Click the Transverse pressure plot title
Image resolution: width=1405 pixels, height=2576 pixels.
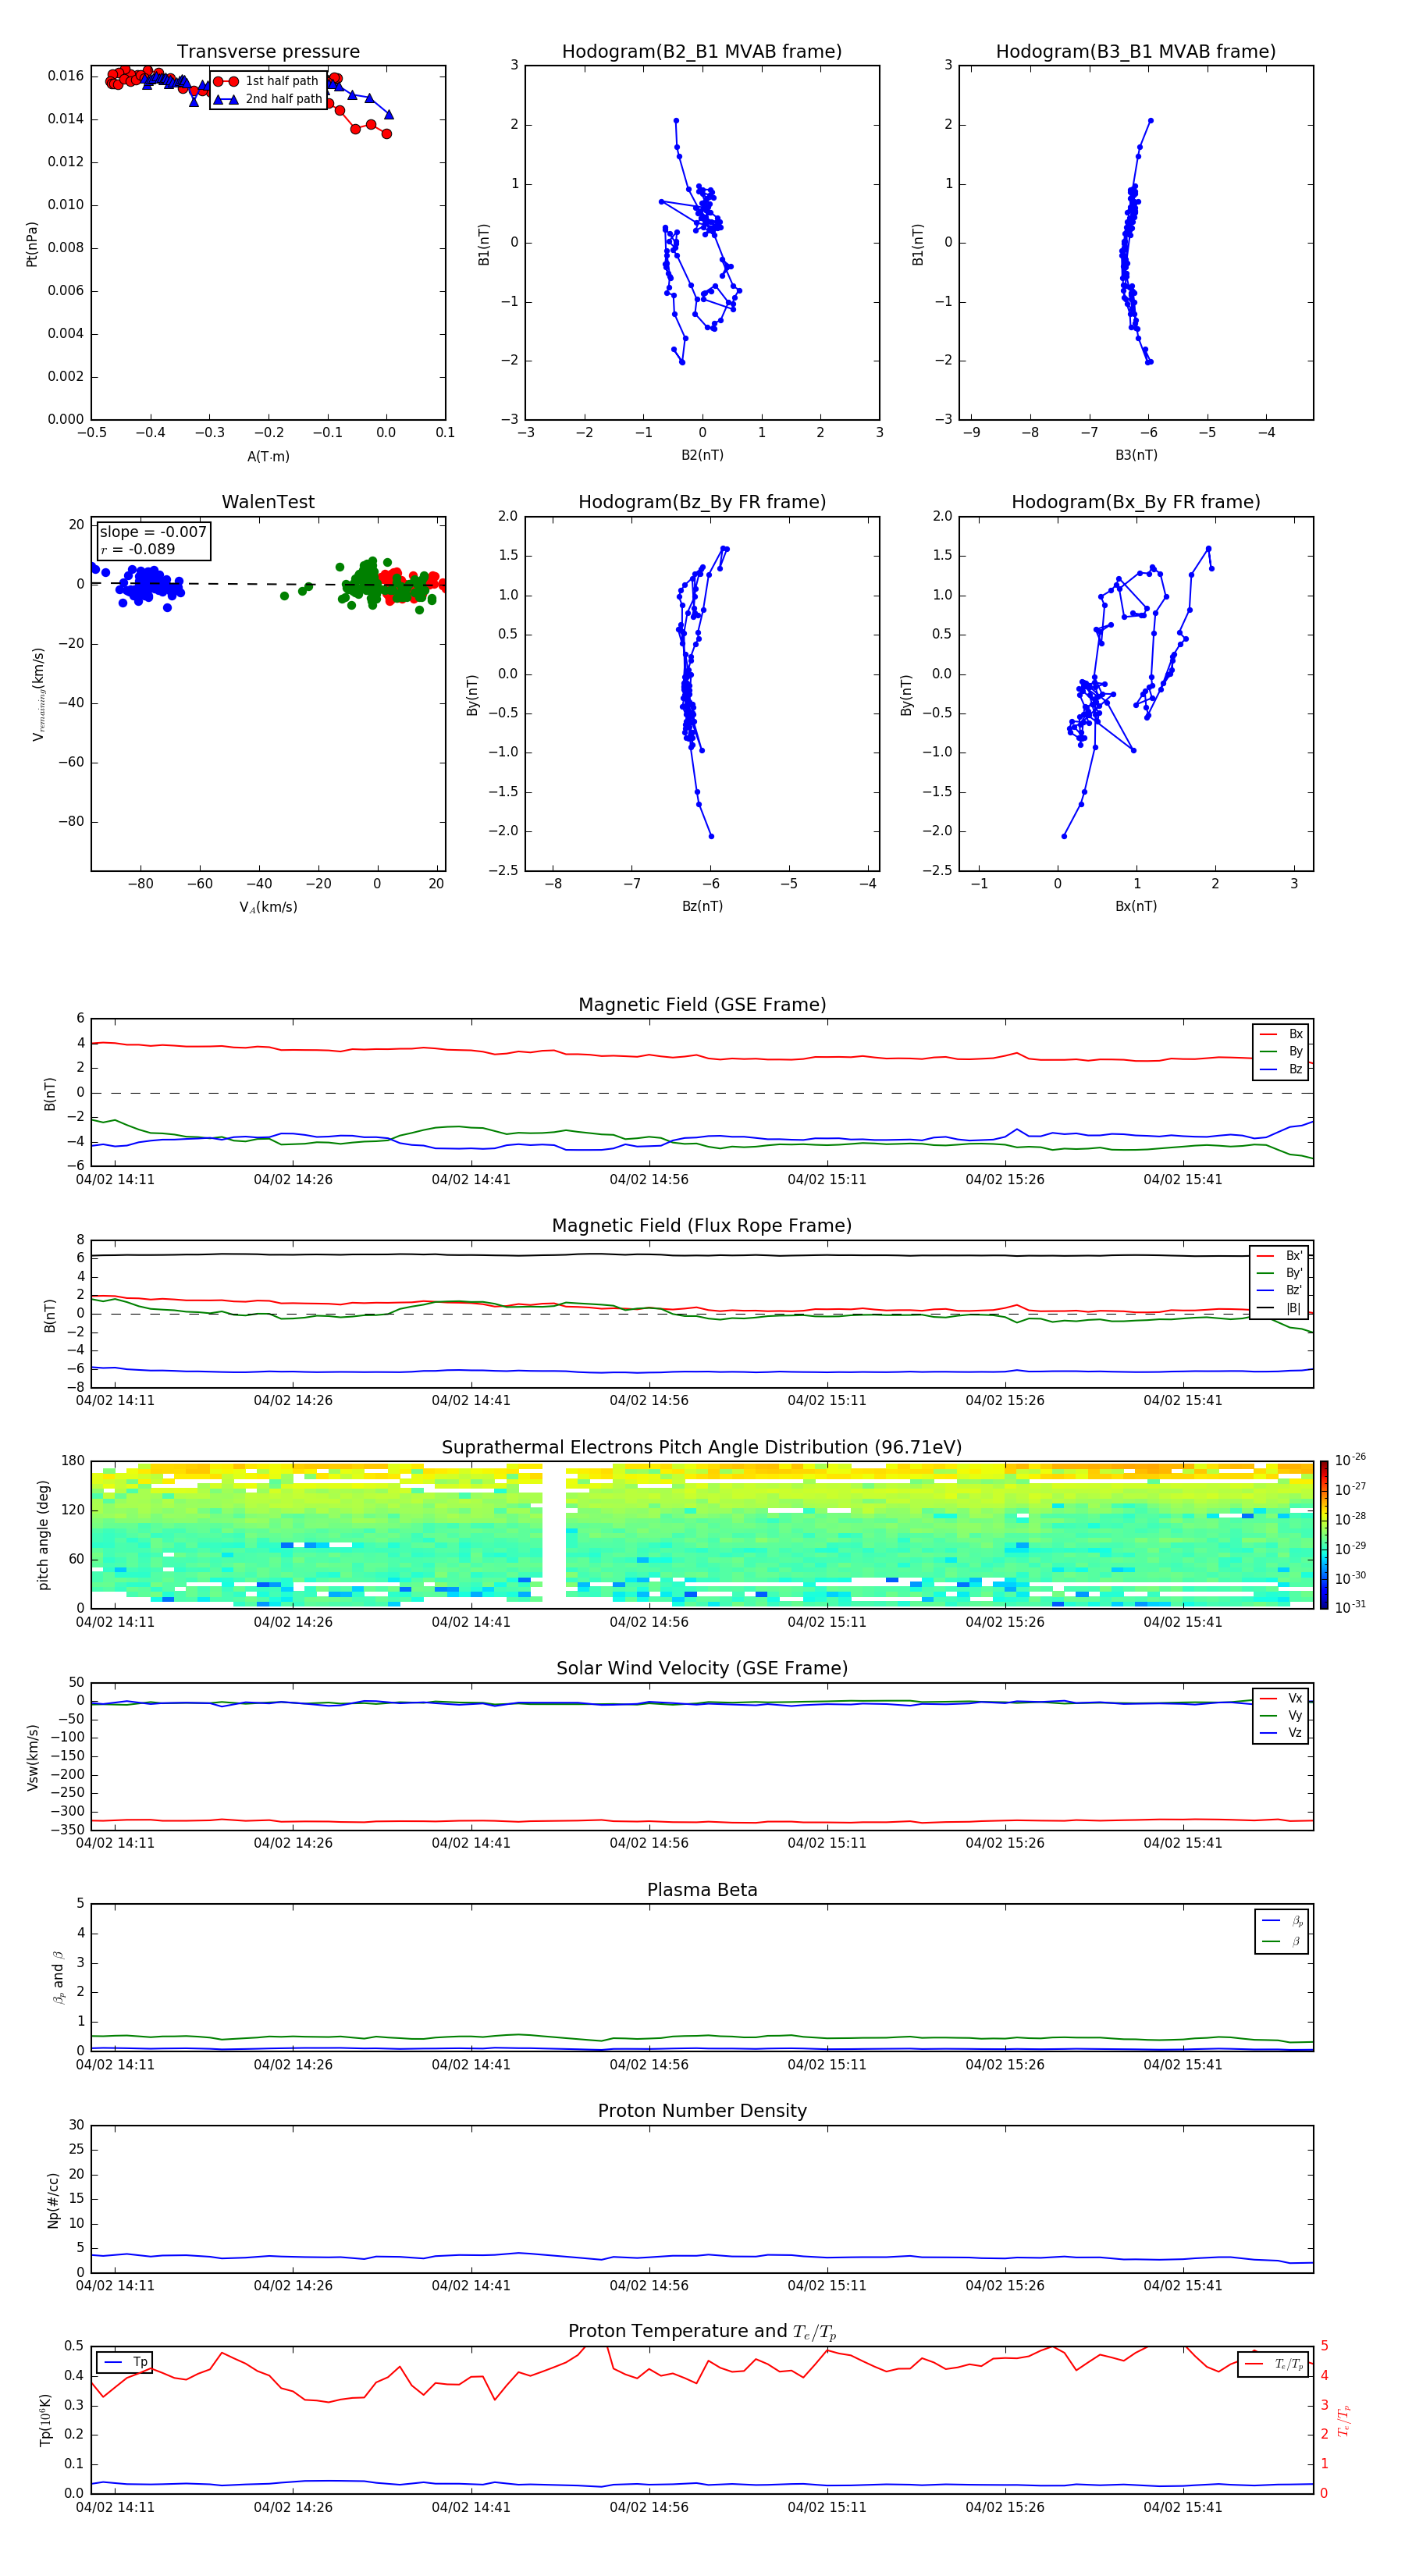(268, 51)
